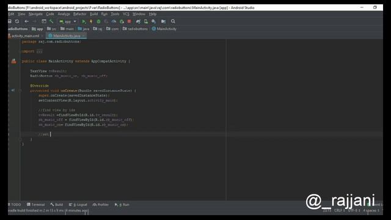Click the Search Everywhere magnifier icon
The width and height of the screenshot is (391, 220).
click(x=173, y=21)
